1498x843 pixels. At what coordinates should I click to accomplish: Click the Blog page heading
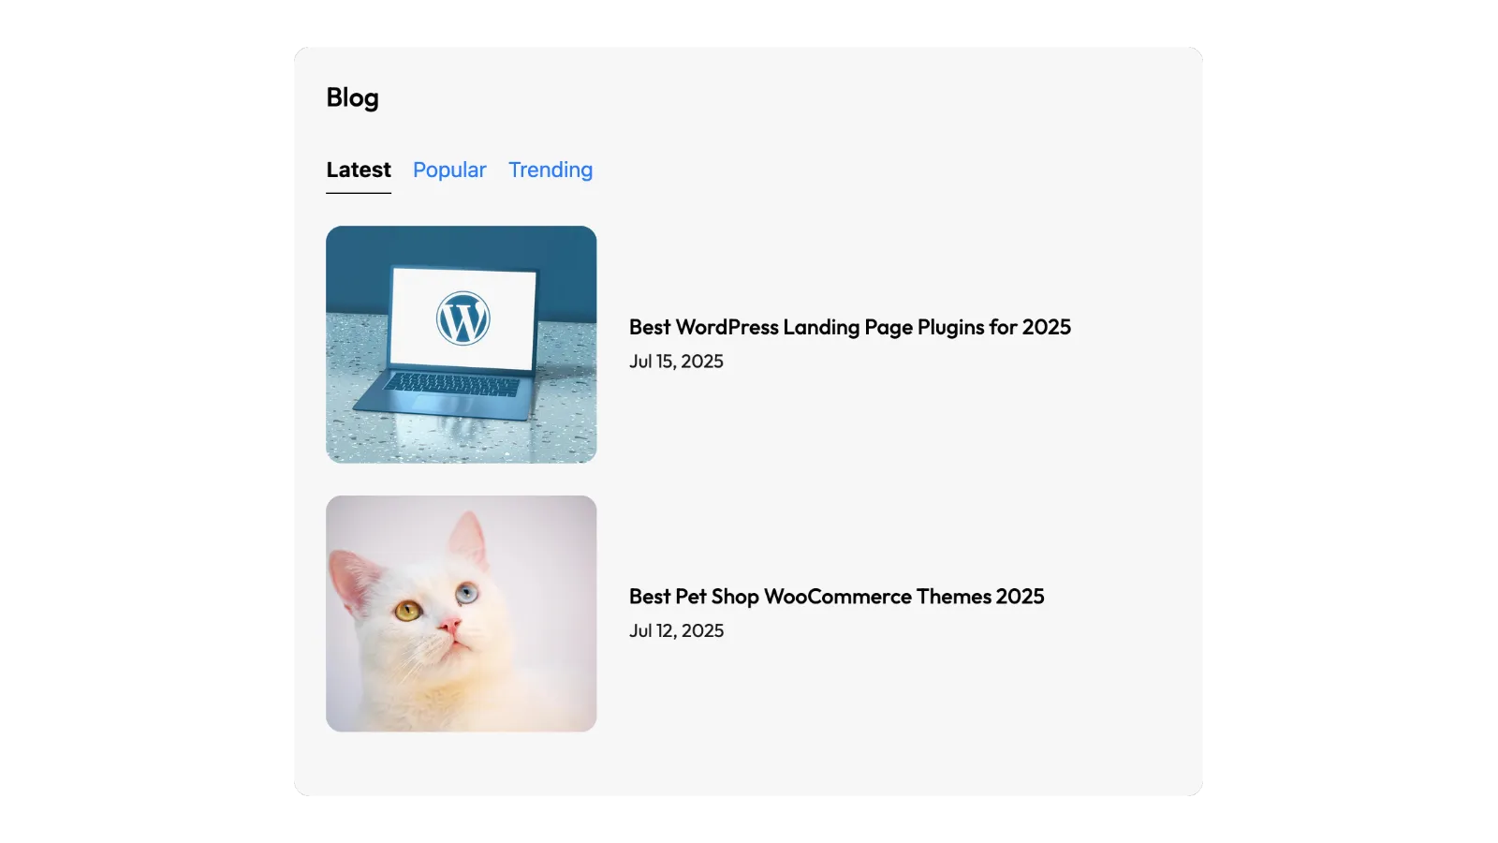pyautogui.click(x=352, y=96)
